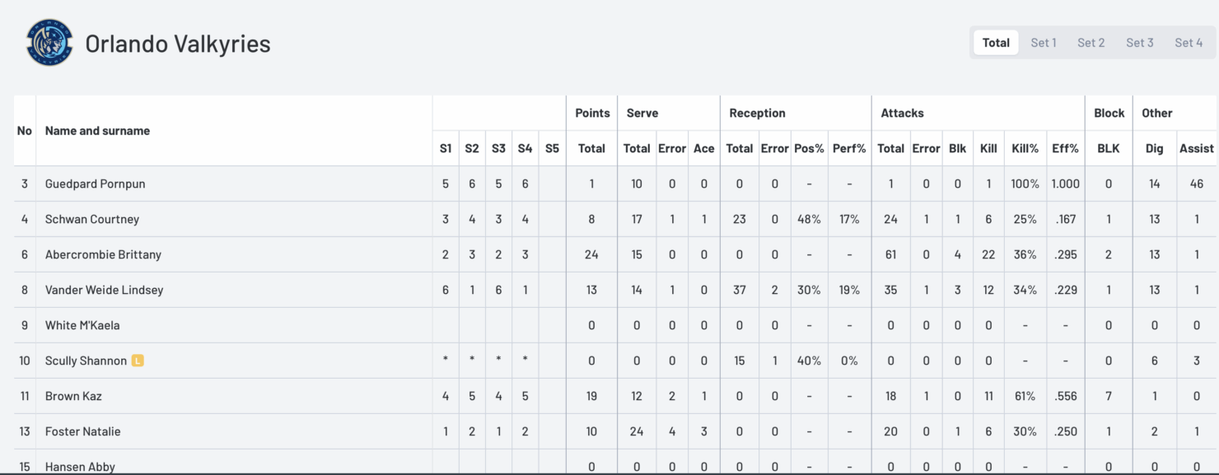Open the Set 3 tab
The width and height of the screenshot is (1219, 475).
(x=1140, y=43)
